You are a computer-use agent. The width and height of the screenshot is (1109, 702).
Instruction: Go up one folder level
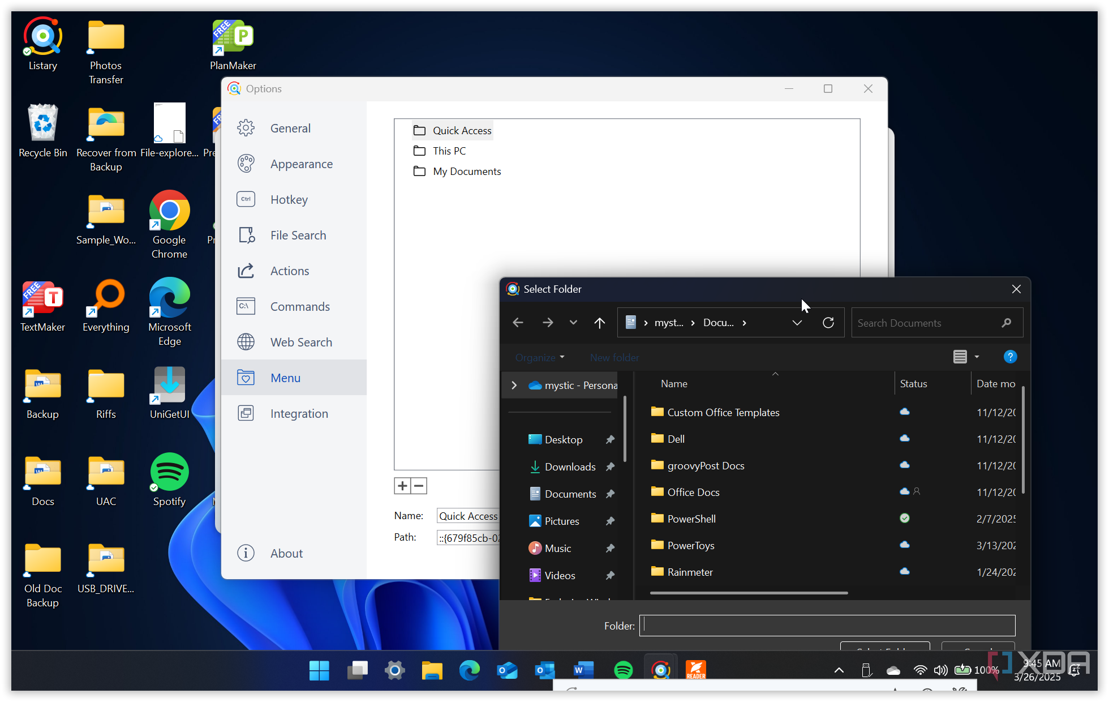pos(600,323)
